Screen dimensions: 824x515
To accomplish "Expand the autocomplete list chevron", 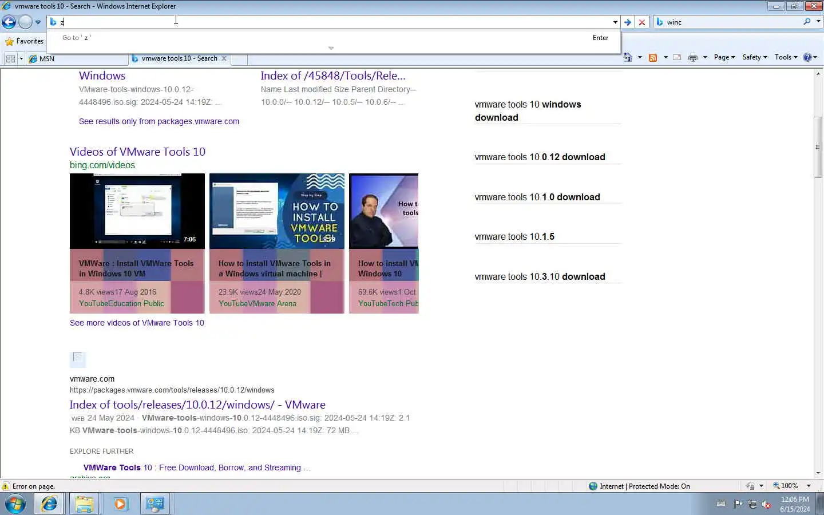I will (331, 48).
